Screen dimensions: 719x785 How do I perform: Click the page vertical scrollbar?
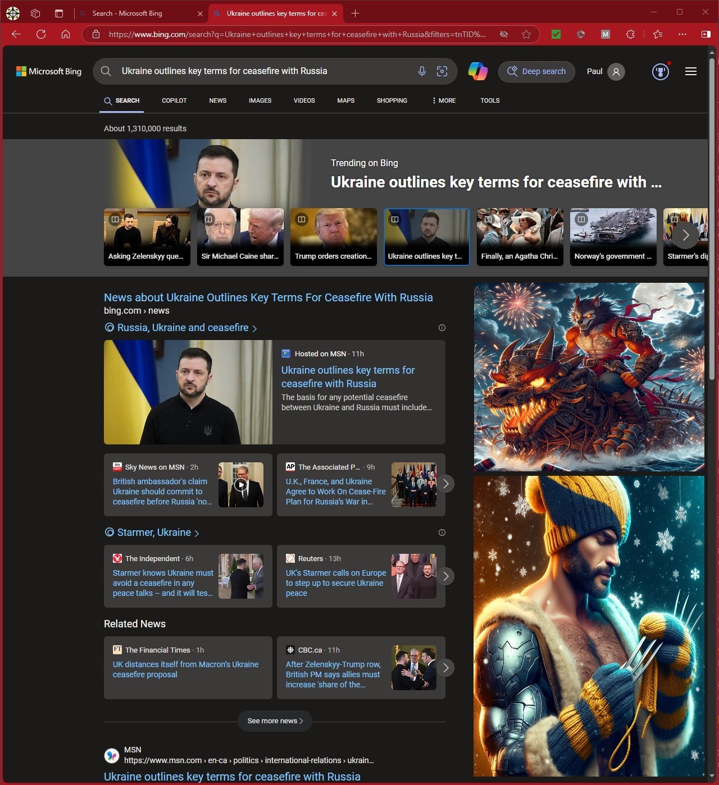(712, 219)
